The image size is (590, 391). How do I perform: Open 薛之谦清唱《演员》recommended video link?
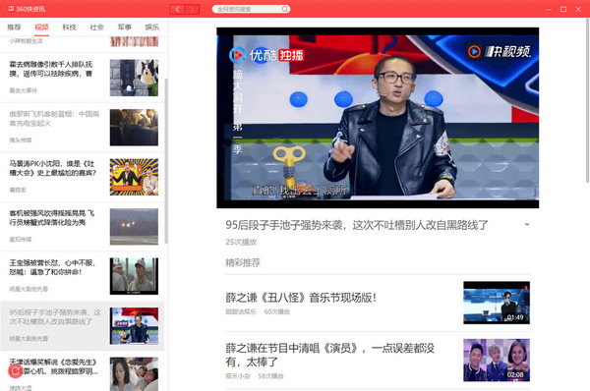[330, 355]
